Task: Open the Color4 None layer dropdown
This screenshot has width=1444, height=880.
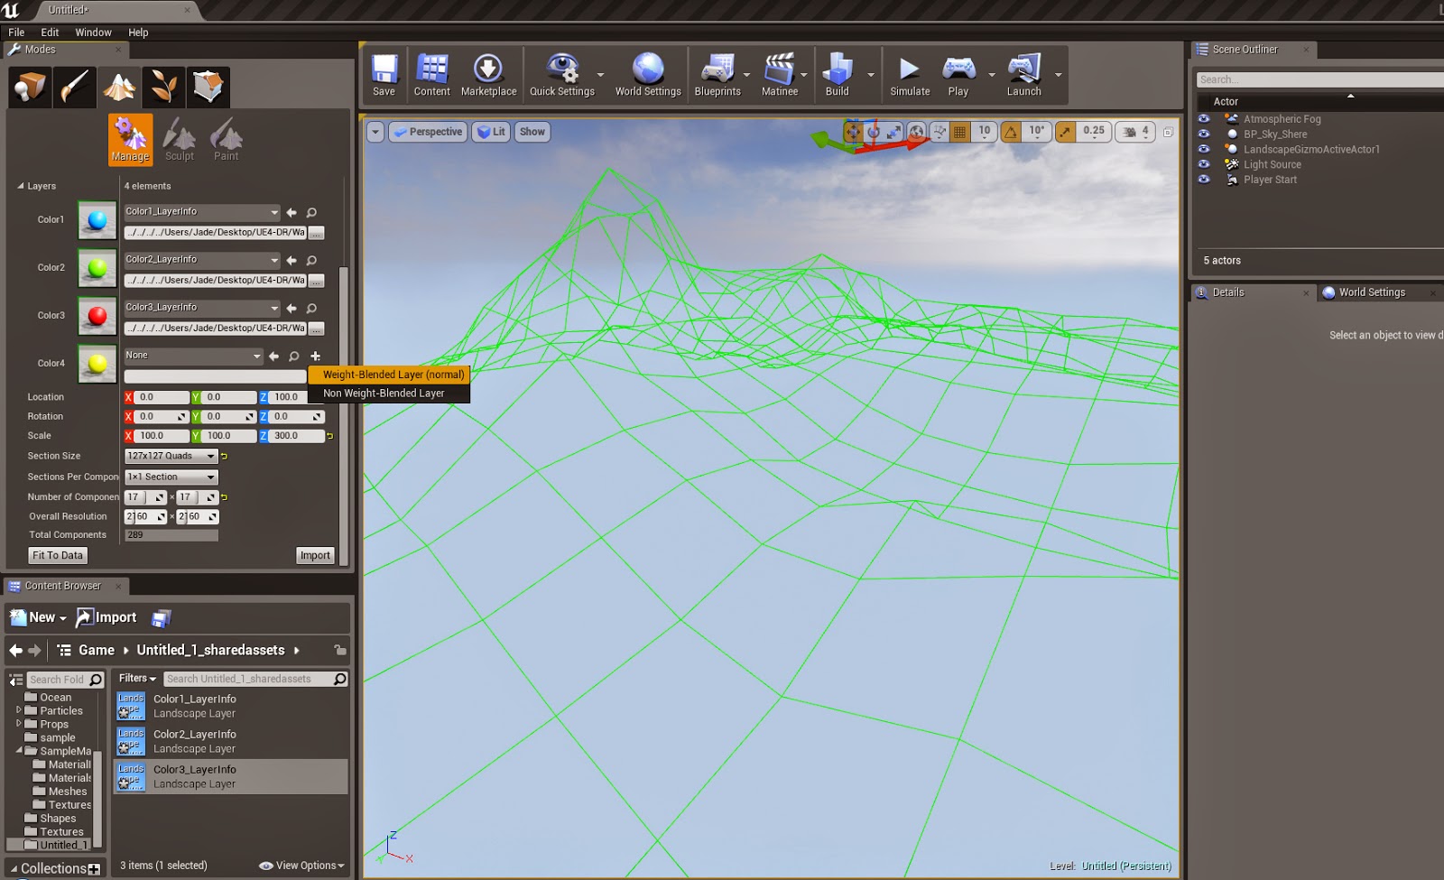Action: click(x=193, y=356)
